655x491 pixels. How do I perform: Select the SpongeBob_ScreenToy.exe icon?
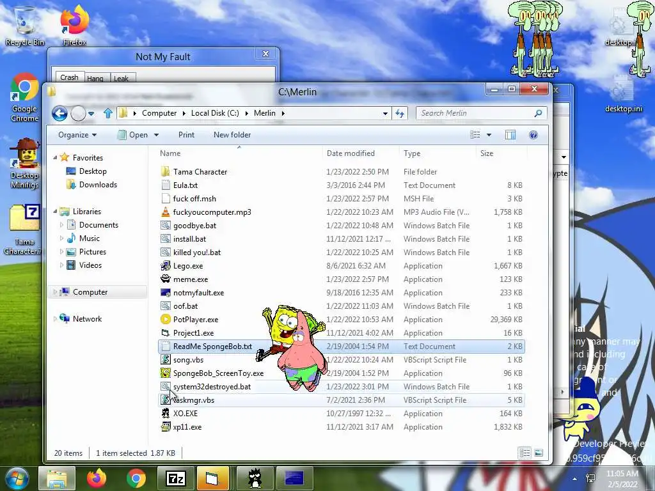(x=166, y=373)
